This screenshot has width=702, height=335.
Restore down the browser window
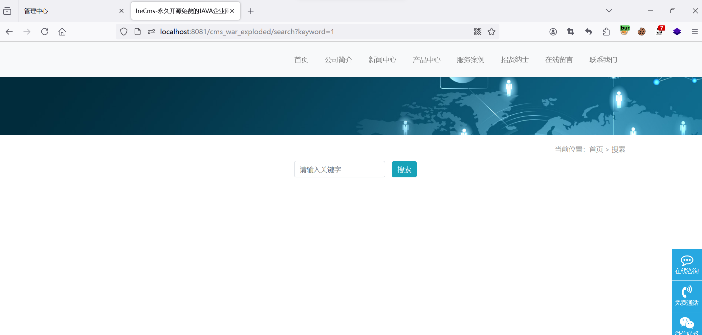(673, 11)
